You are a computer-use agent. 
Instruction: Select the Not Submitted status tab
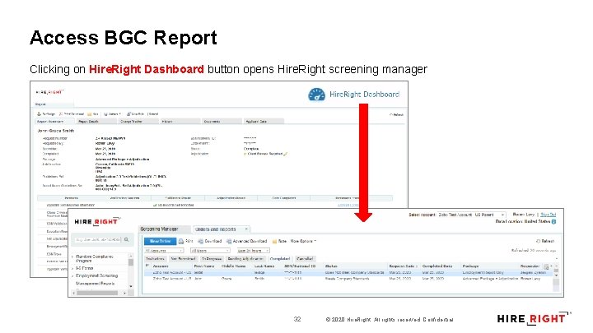pyautogui.click(x=183, y=259)
